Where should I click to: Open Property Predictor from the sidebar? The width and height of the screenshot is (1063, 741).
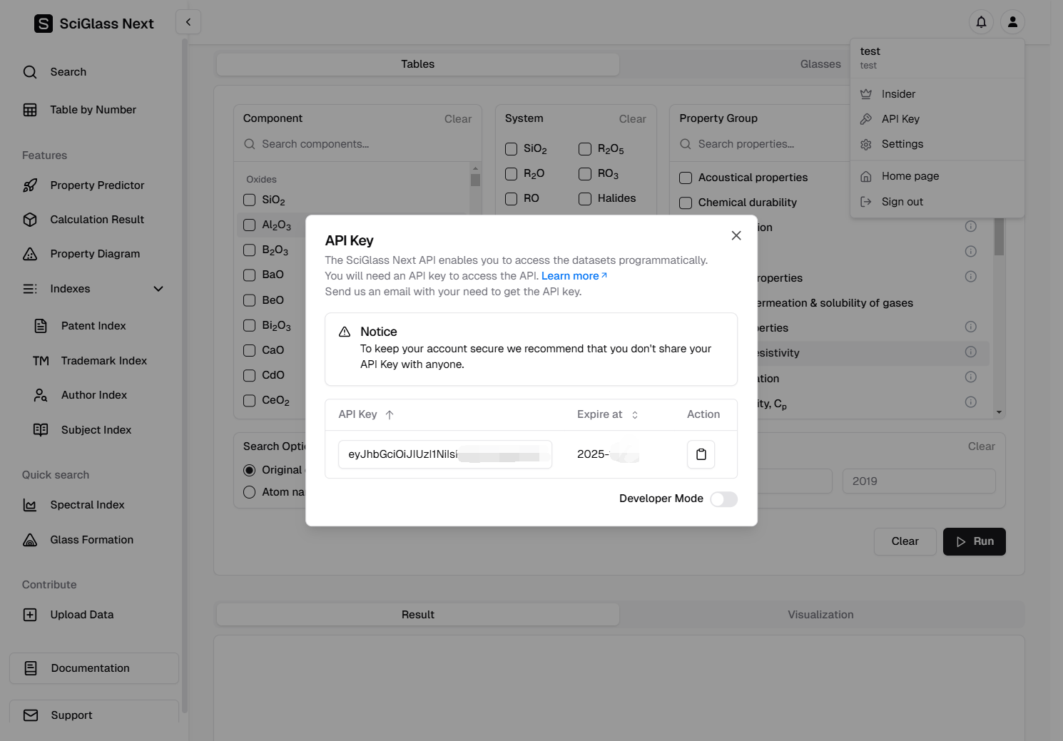(x=97, y=185)
